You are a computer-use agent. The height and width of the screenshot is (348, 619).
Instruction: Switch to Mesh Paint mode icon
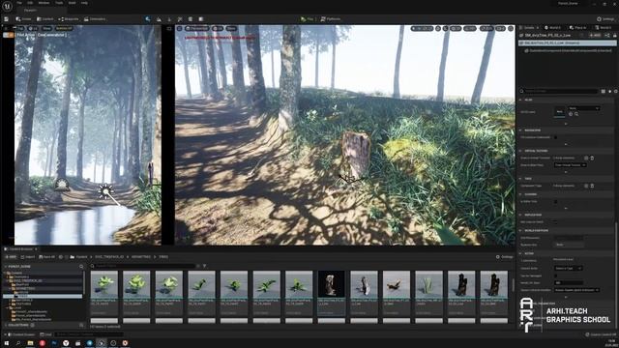point(180,19)
